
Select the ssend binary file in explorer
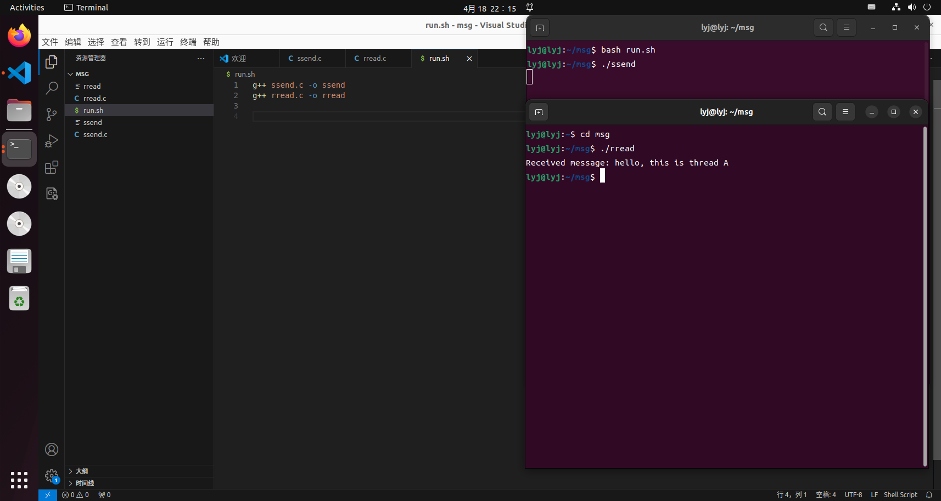click(139, 123)
